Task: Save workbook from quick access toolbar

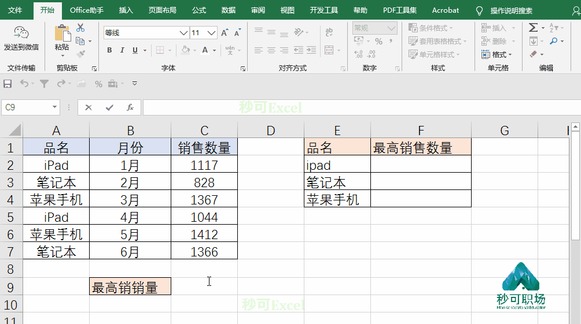Action: [x=8, y=84]
